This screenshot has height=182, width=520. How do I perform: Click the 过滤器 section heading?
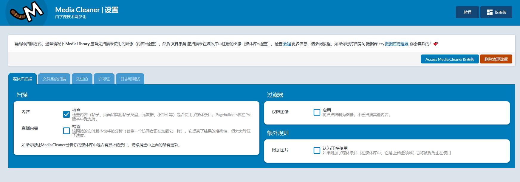(275, 95)
